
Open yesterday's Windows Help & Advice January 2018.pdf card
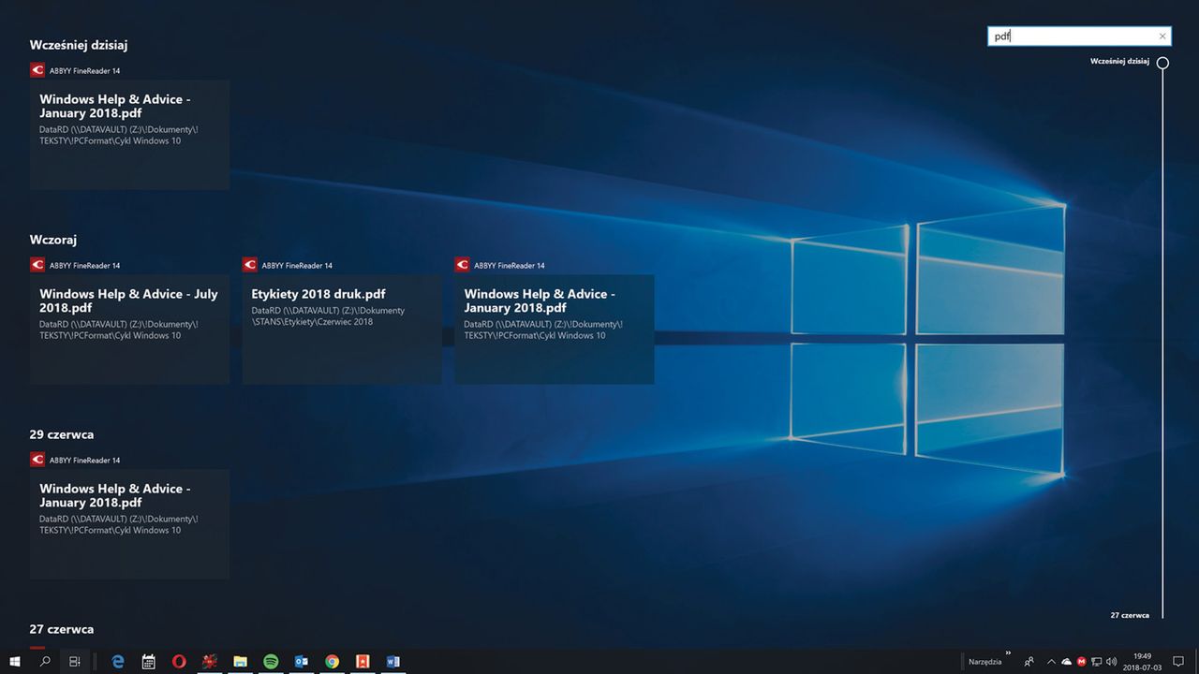pos(555,330)
